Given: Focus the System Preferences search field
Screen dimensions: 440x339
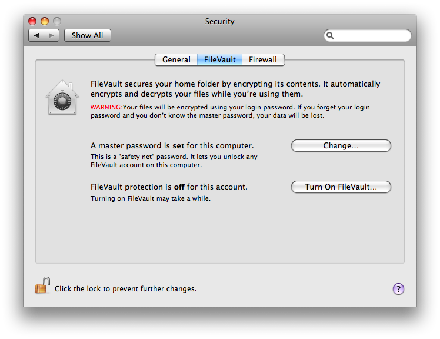Looking at the screenshot, I should tap(368, 35).
